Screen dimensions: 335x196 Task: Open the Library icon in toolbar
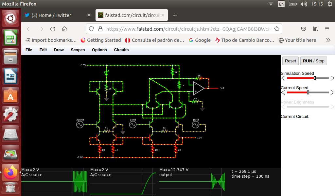click(315, 29)
